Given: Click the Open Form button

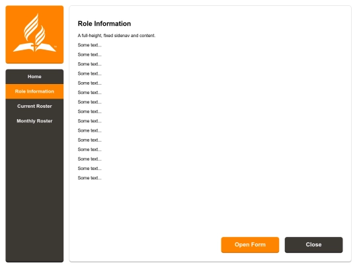Looking at the screenshot, I should coord(250,245).
